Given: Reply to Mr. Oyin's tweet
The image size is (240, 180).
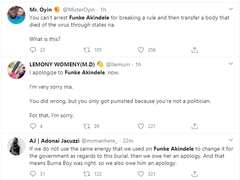Looking at the screenshot, I should (x=33, y=50).
